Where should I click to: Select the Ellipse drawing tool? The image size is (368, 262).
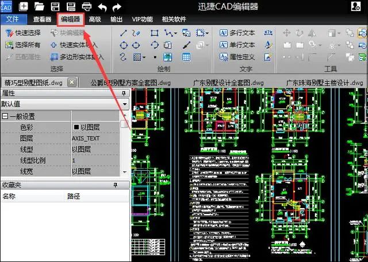click(x=136, y=45)
